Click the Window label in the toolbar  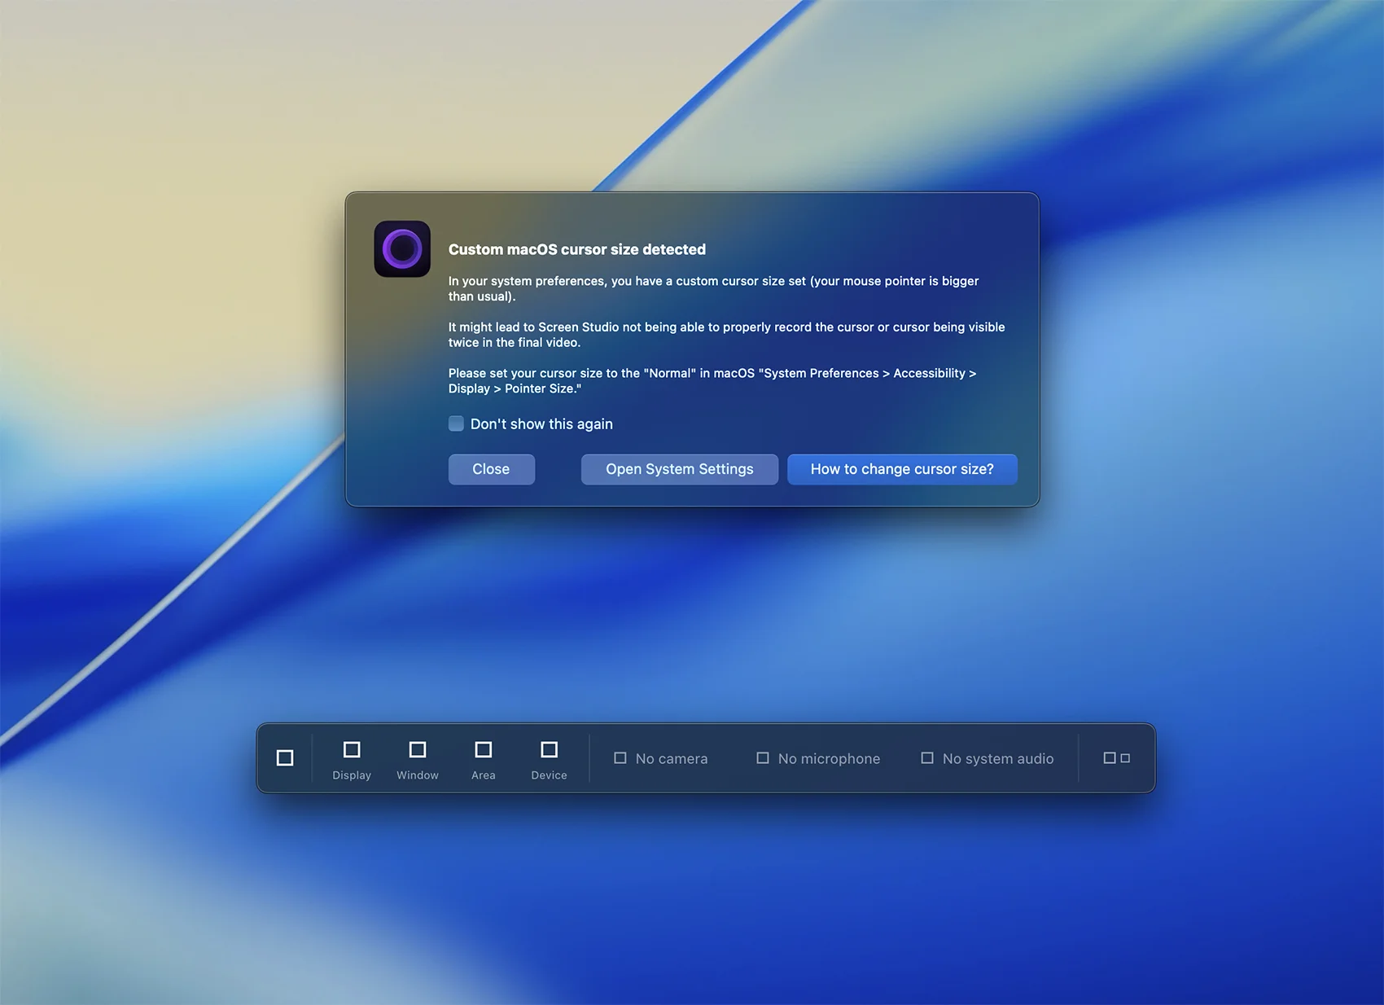click(418, 775)
